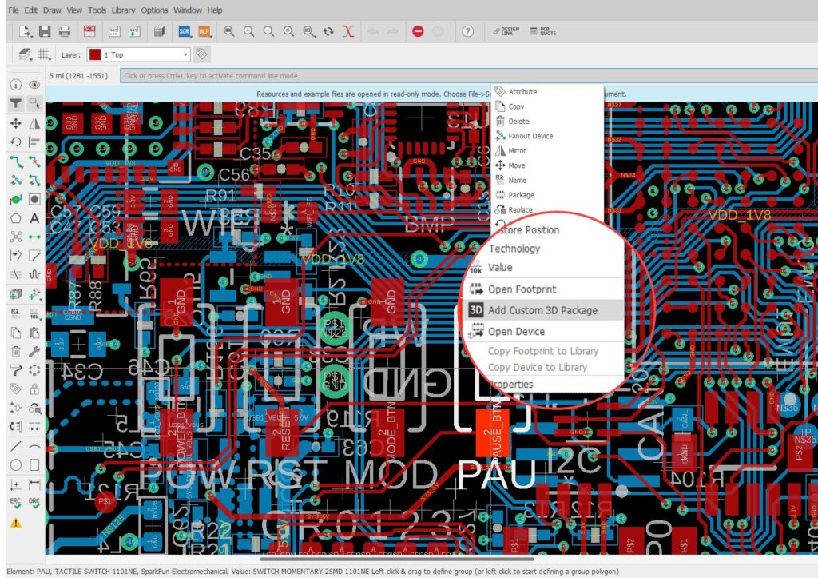Toggle the padlock Lock tool
This screenshot has width=818, height=578.
pyautogui.click(x=34, y=389)
